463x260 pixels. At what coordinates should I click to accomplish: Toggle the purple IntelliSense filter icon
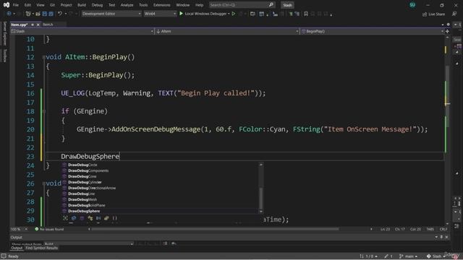coord(82,218)
